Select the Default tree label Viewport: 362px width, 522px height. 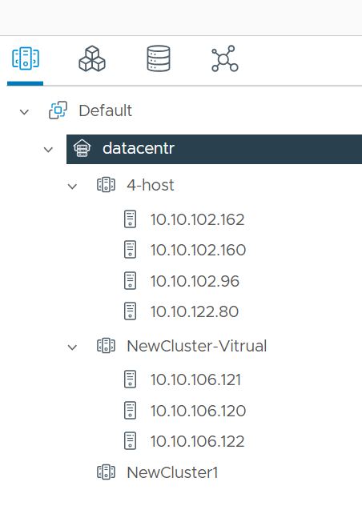coord(105,110)
